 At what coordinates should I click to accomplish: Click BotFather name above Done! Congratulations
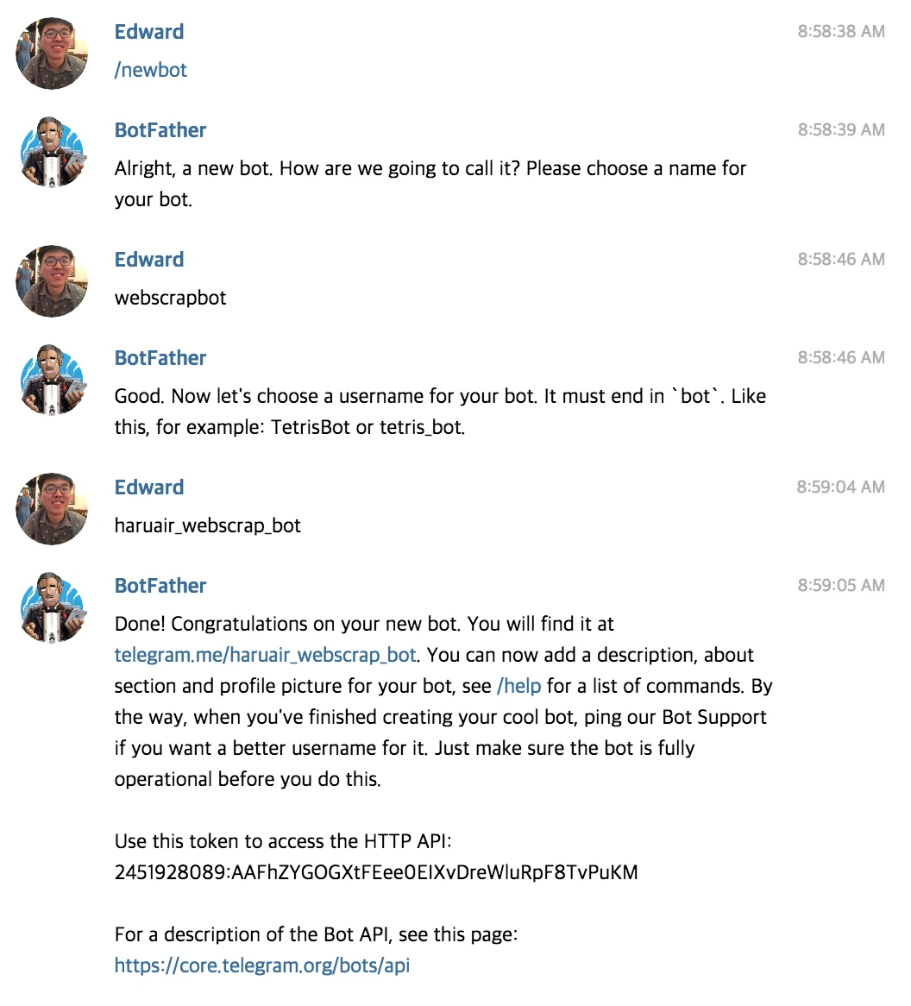[x=160, y=586]
